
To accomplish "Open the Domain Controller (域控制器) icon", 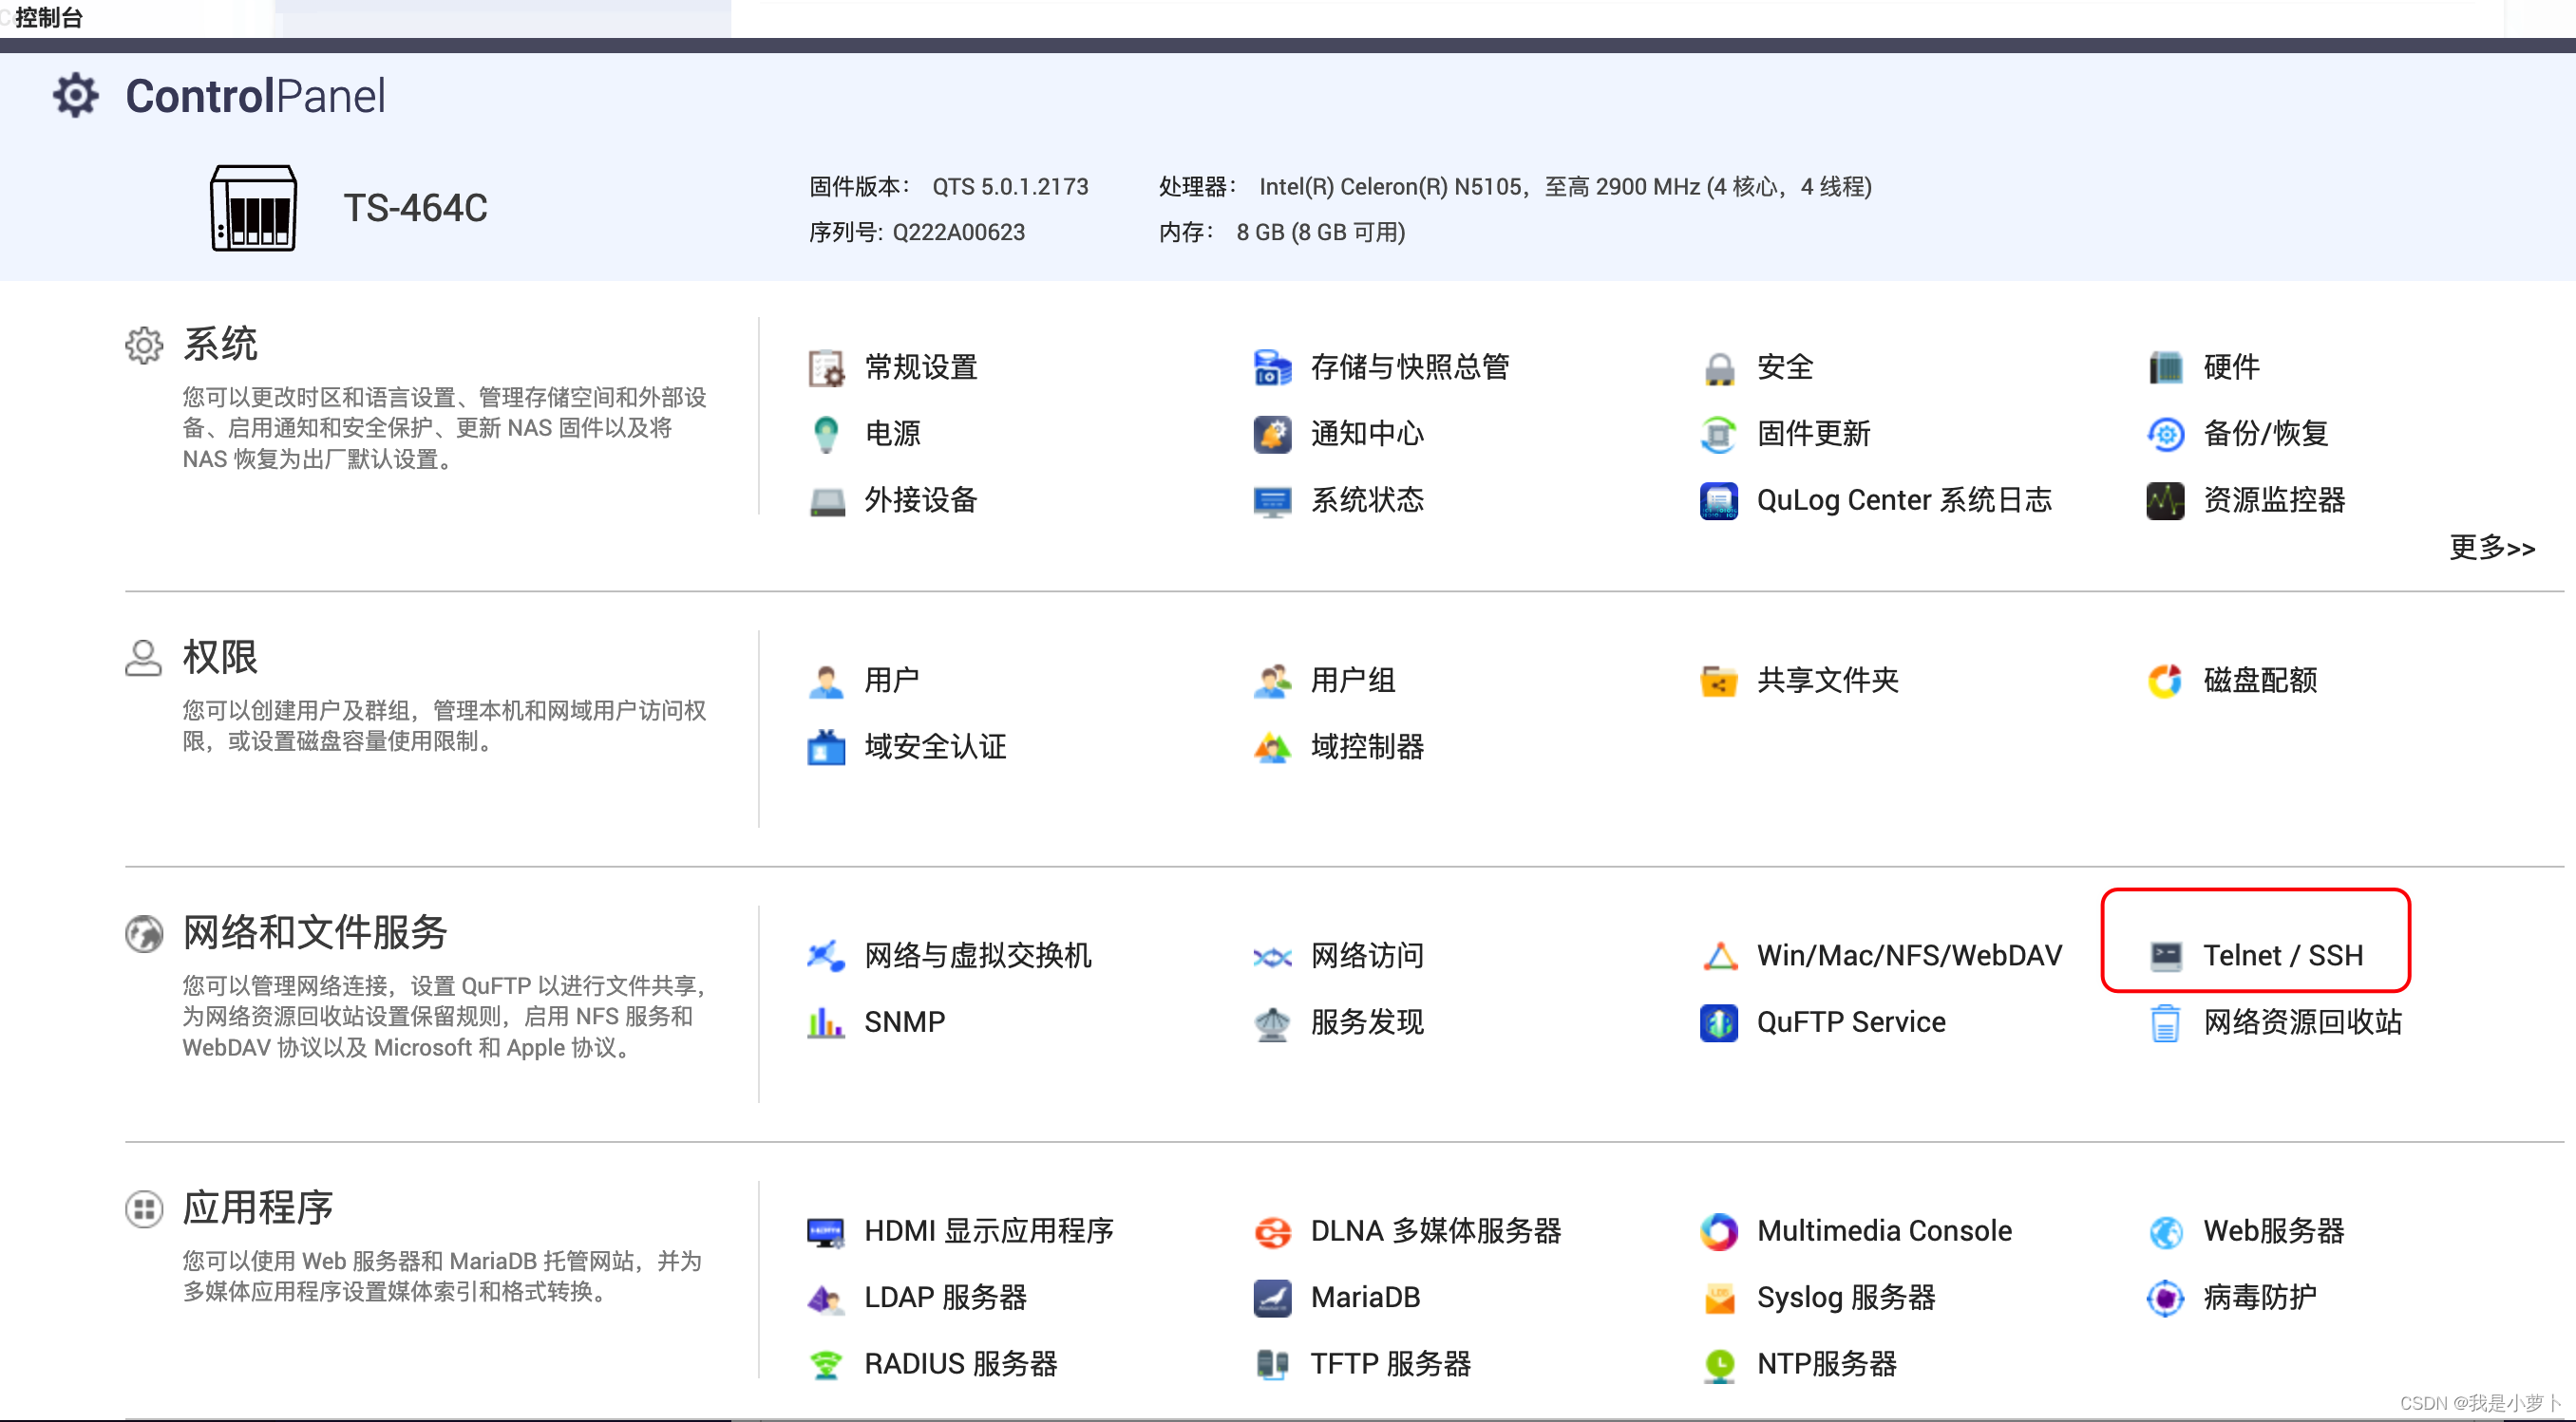I will 1272,746.
